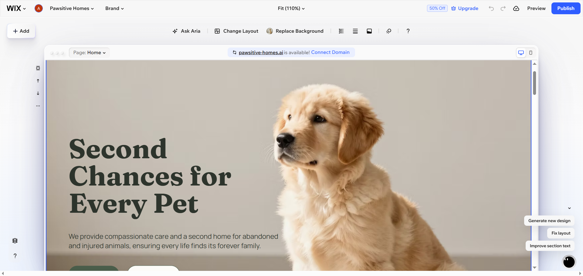Click the canvas scrollbar down arrow

point(535,268)
